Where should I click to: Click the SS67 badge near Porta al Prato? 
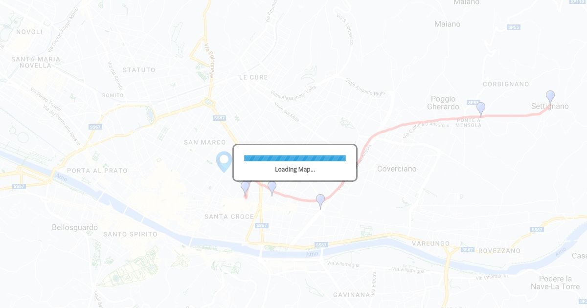[x=95, y=127]
